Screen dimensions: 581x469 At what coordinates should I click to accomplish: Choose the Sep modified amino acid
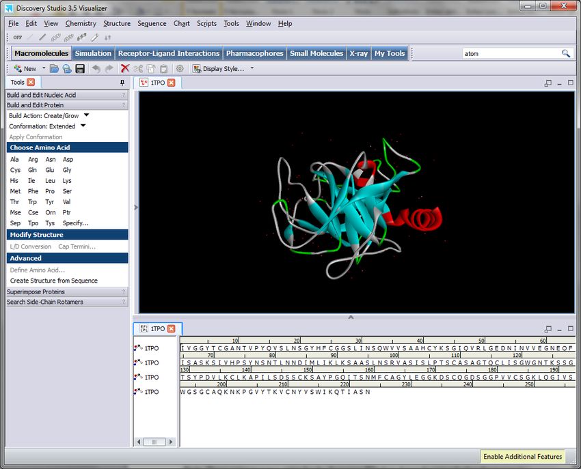15,223
